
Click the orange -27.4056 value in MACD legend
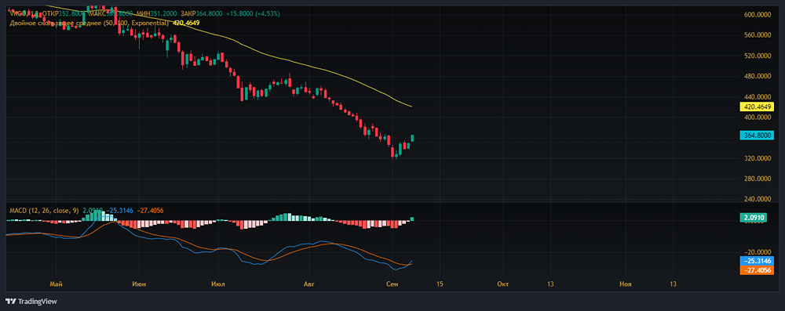pos(150,211)
